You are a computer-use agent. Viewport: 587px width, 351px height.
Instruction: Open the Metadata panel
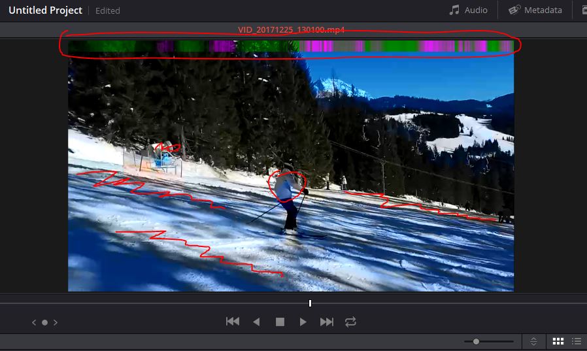coord(535,10)
